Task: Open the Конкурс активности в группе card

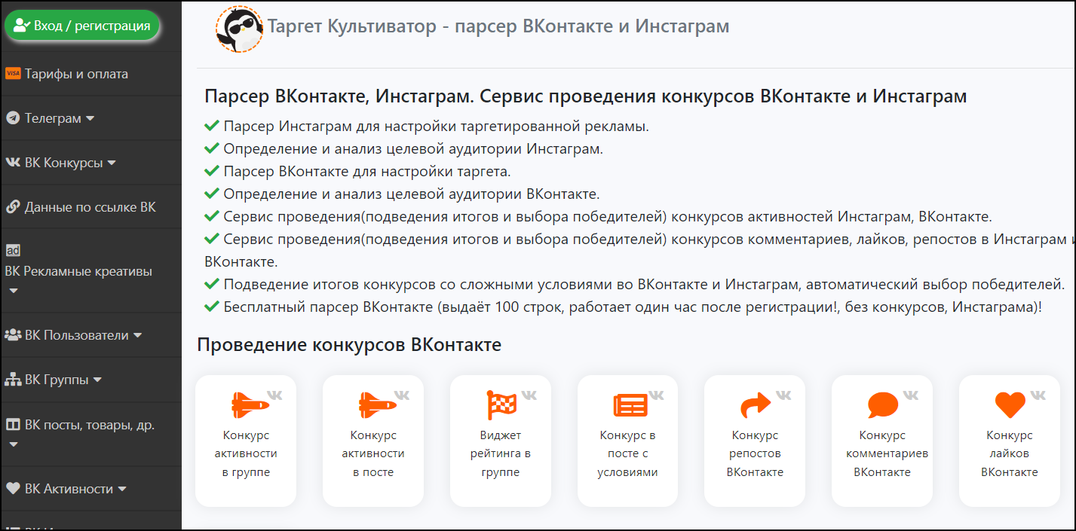Action: coord(246,441)
